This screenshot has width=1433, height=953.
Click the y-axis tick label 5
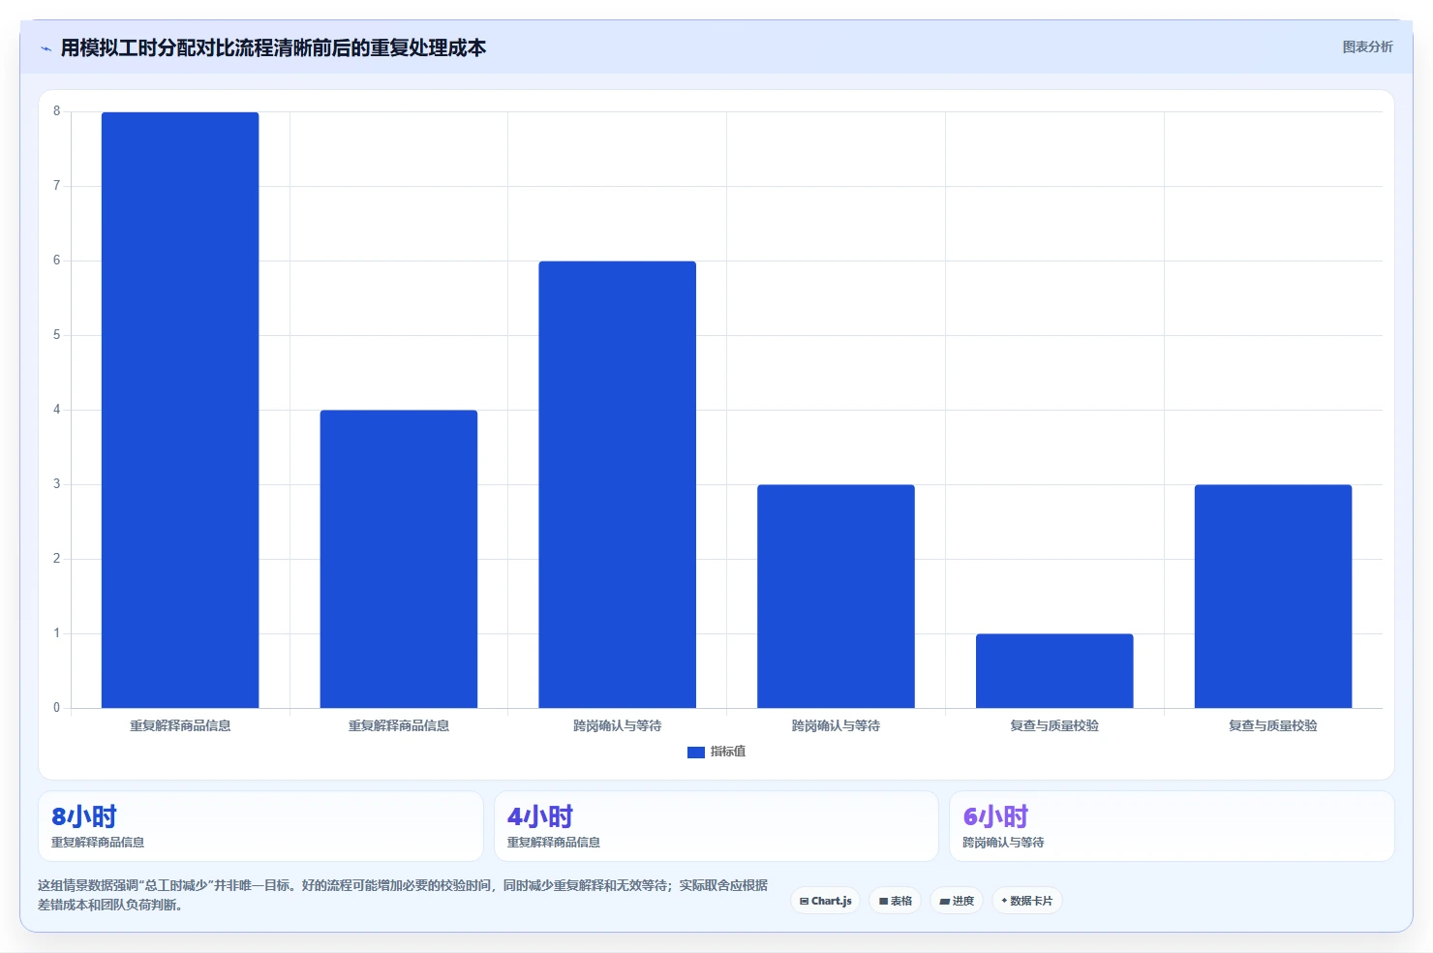pos(56,335)
